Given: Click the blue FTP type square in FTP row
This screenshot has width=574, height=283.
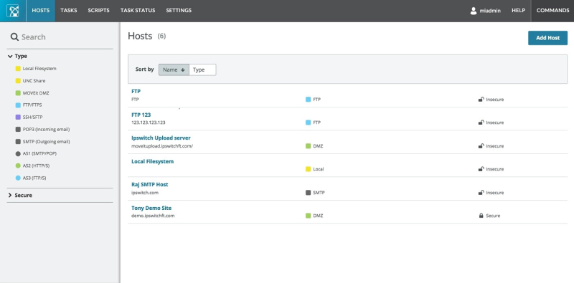Looking at the screenshot, I should 309,99.
